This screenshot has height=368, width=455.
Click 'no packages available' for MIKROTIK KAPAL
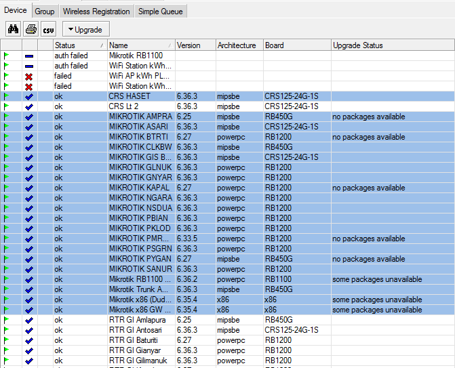[x=368, y=188]
